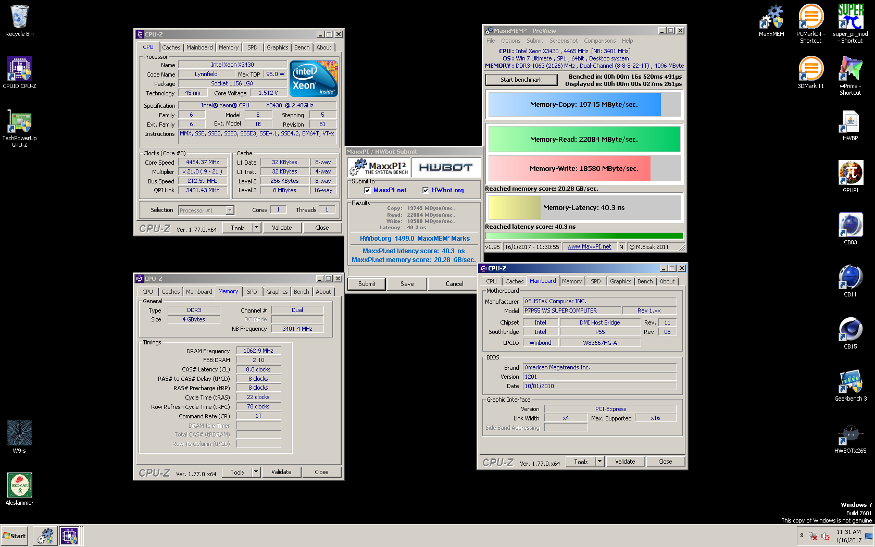
Task: Open Tools dropdown arrow in Mainboard CPU-Z window
Action: point(599,462)
